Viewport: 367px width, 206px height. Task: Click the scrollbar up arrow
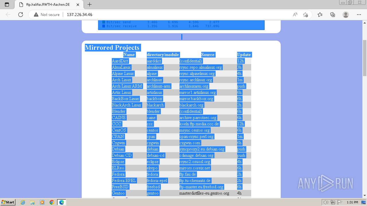tap(365, 23)
